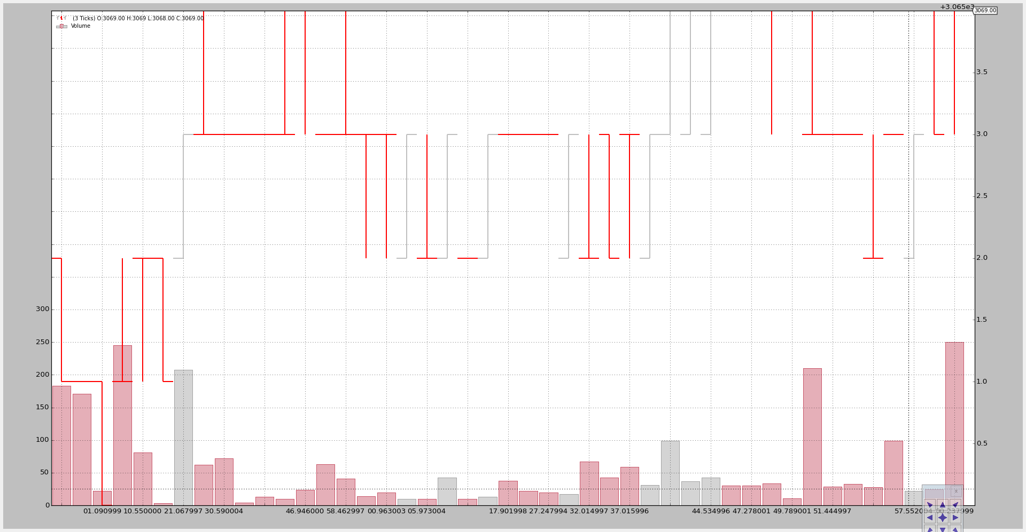Close the navigation pad with its x button
Viewport: 1026px width, 532px height.
point(956,491)
